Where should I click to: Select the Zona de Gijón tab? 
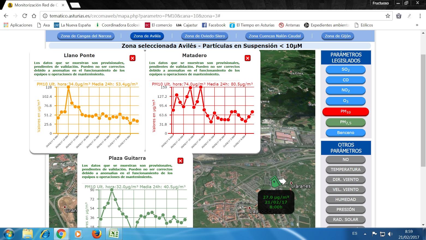[338, 36]
